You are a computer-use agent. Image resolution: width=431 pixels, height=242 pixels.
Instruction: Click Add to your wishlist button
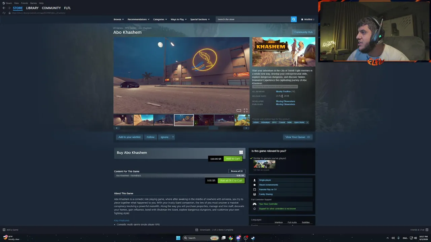129,137
